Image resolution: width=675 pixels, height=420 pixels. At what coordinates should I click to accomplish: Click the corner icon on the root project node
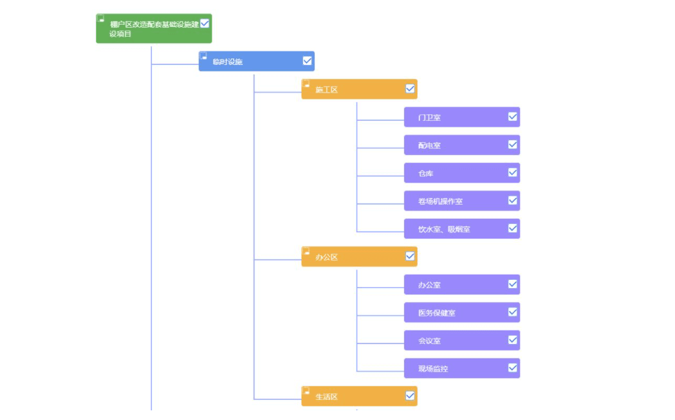(100, 18)
